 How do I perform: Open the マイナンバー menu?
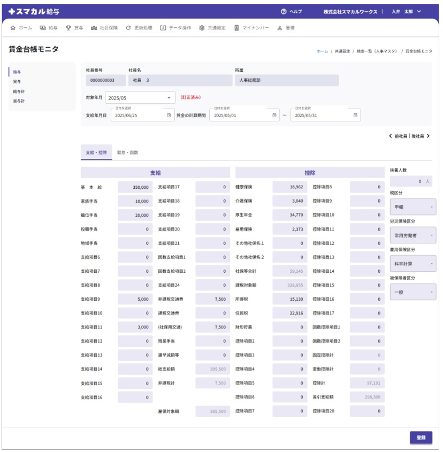click(x=251, y=28)
